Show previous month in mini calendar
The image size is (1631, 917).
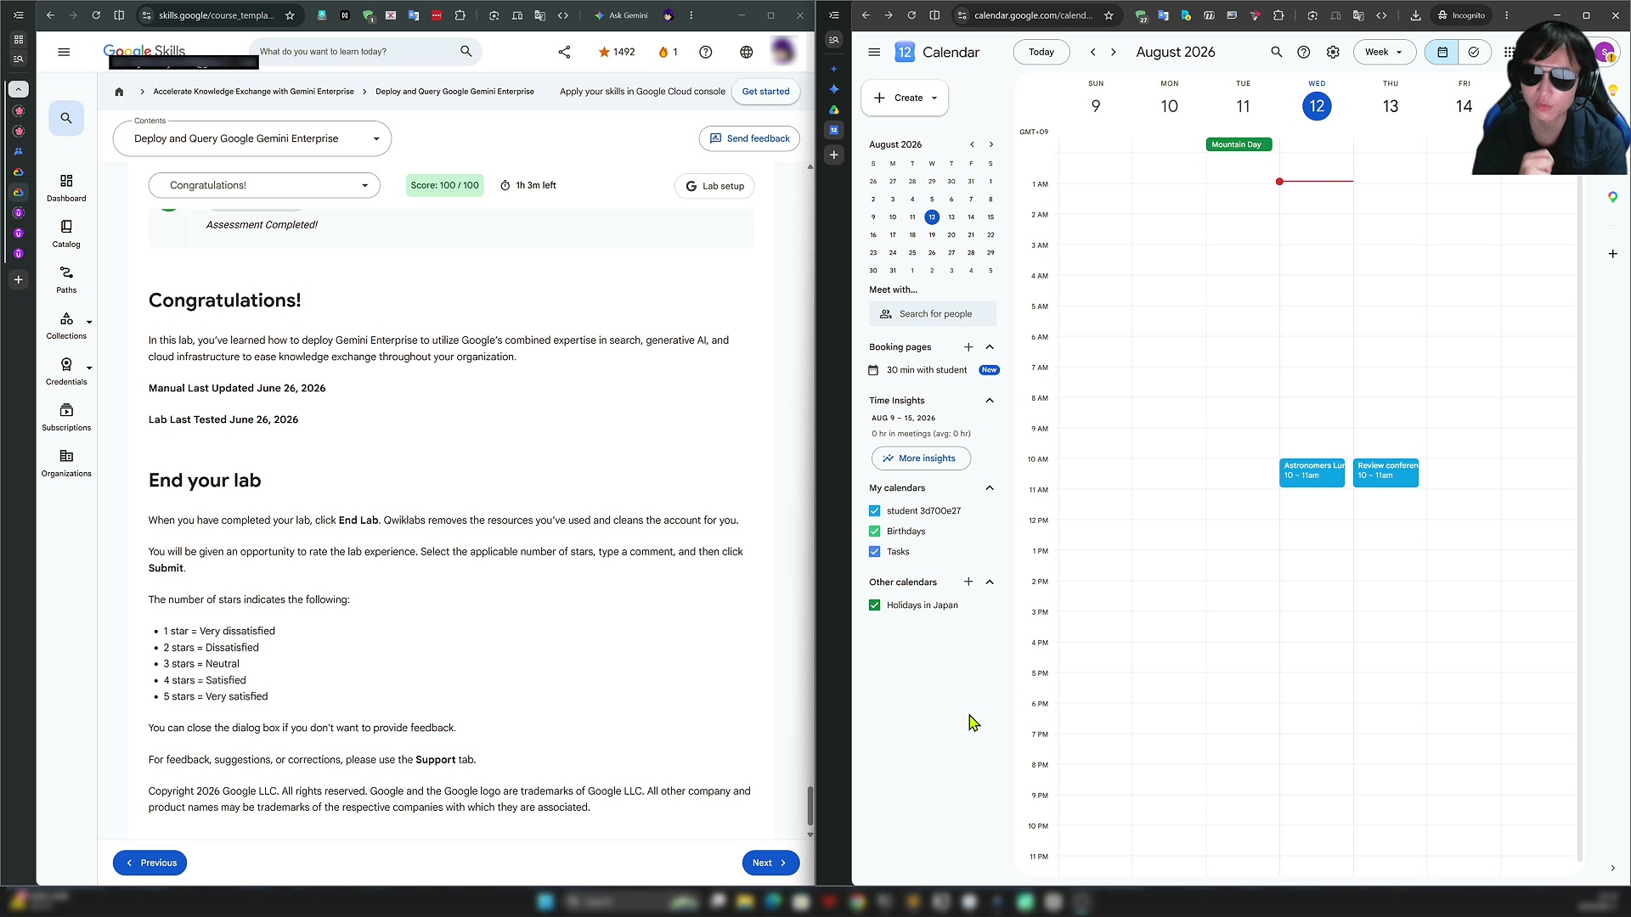pyautogui.click(x=972, y=144)
